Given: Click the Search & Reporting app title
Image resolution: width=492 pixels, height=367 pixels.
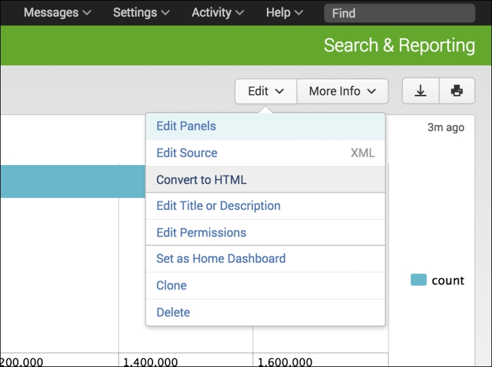Looking at the screenshot, I should tap(399, 45).
